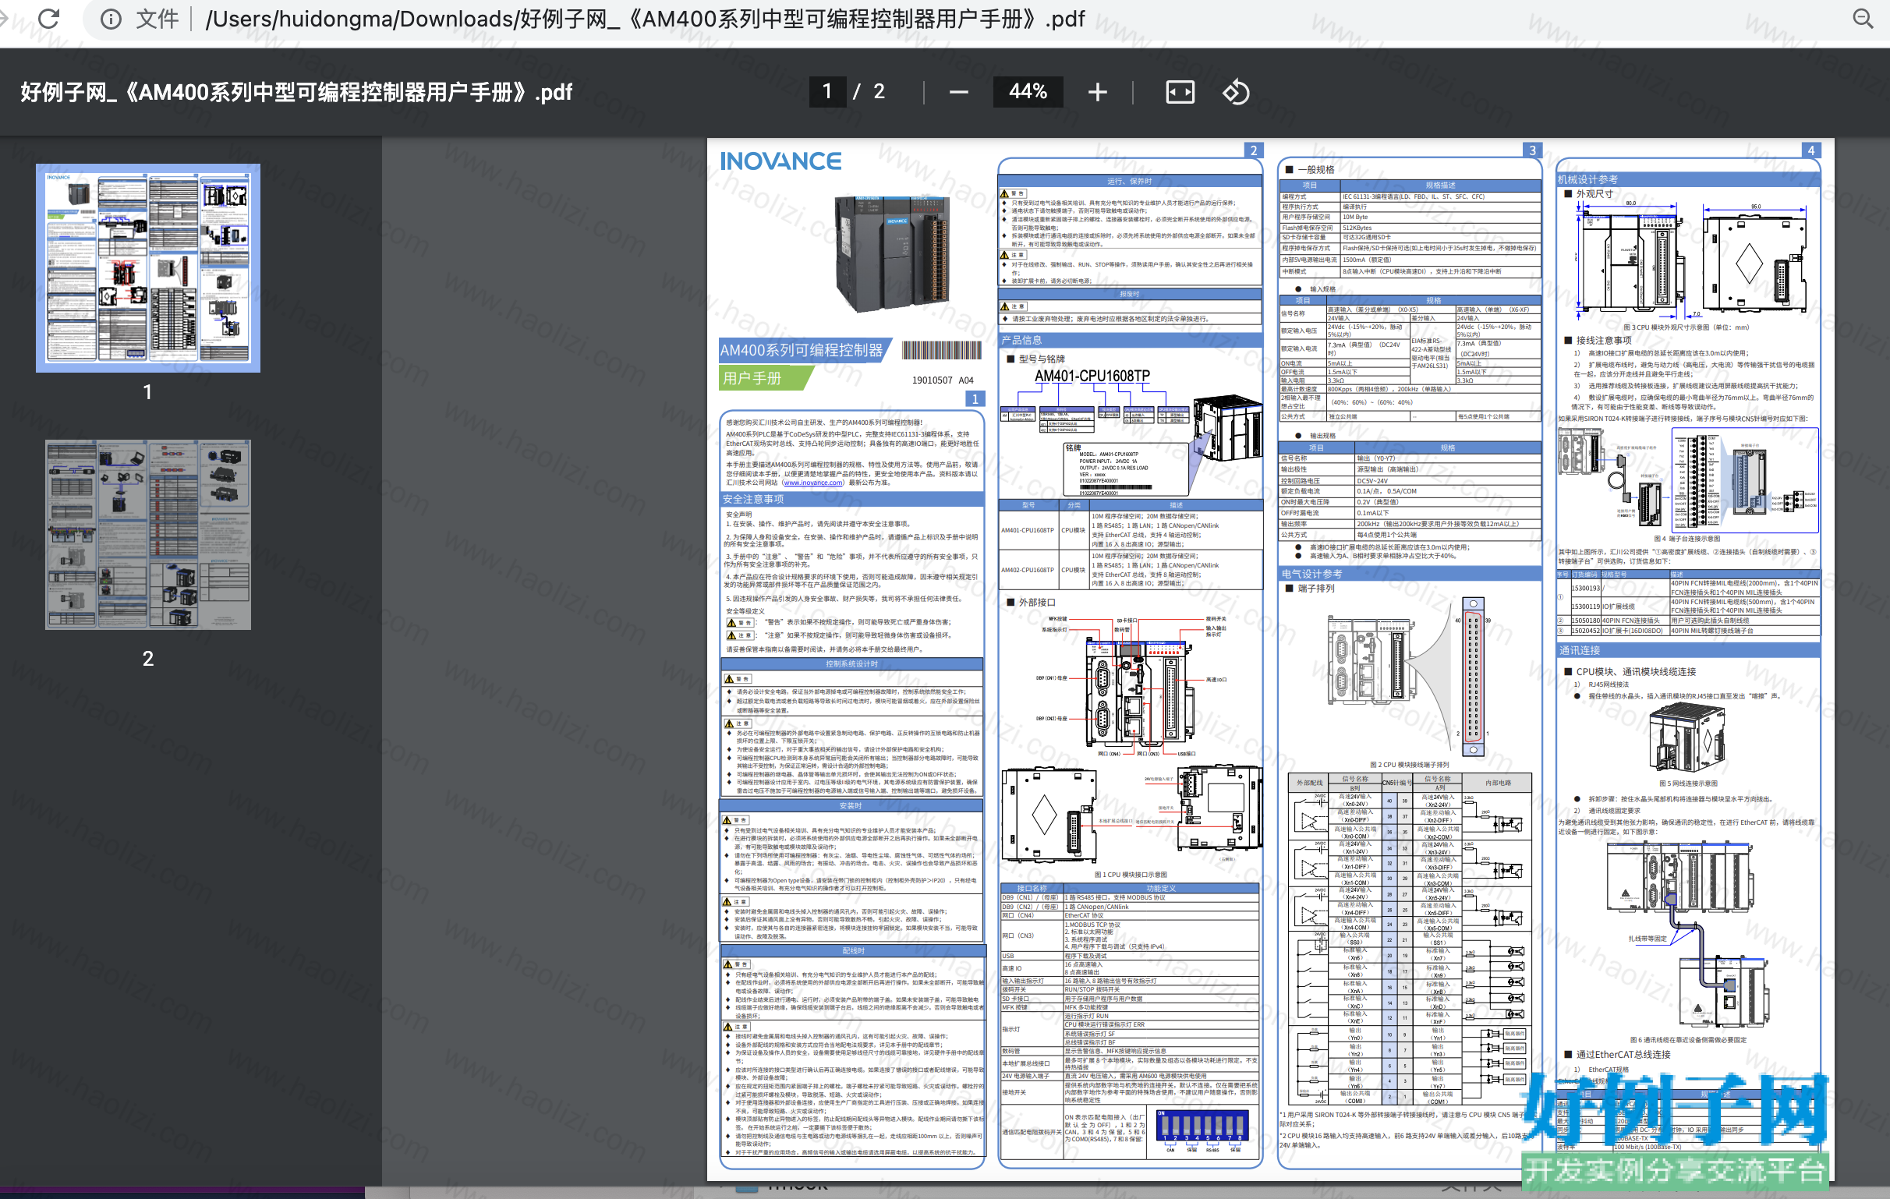Open the www.inovance.com link
The height and width of the screenshot is (1199, 1890).
[813, 483]
